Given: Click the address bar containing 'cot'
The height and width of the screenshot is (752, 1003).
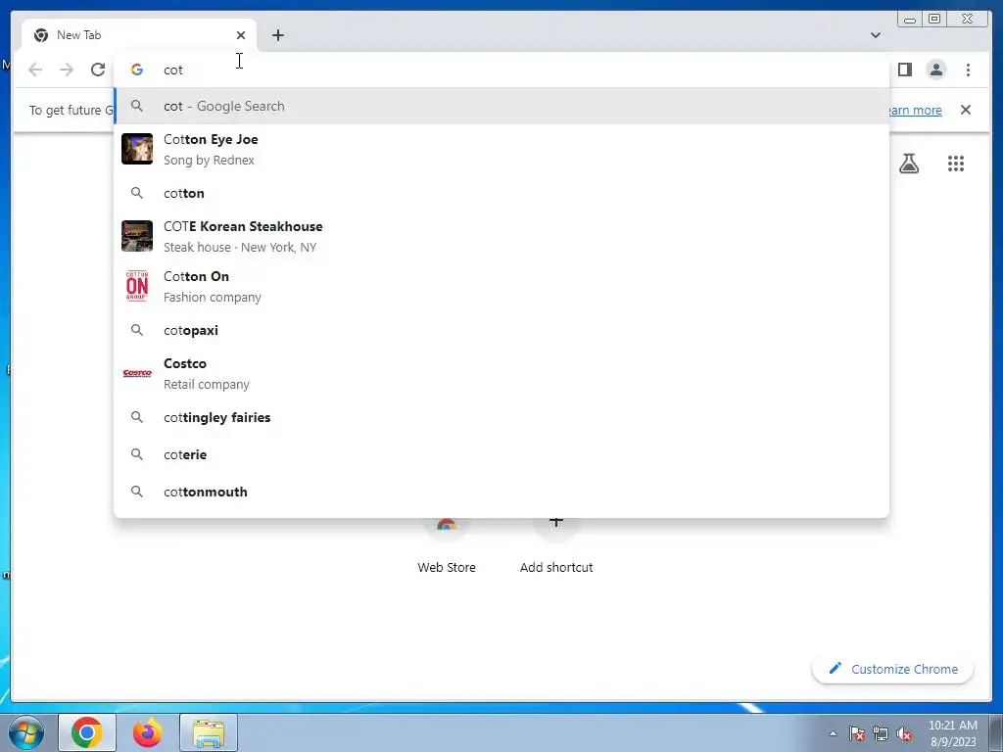Looking at the screenshot, I should [501, 70].
